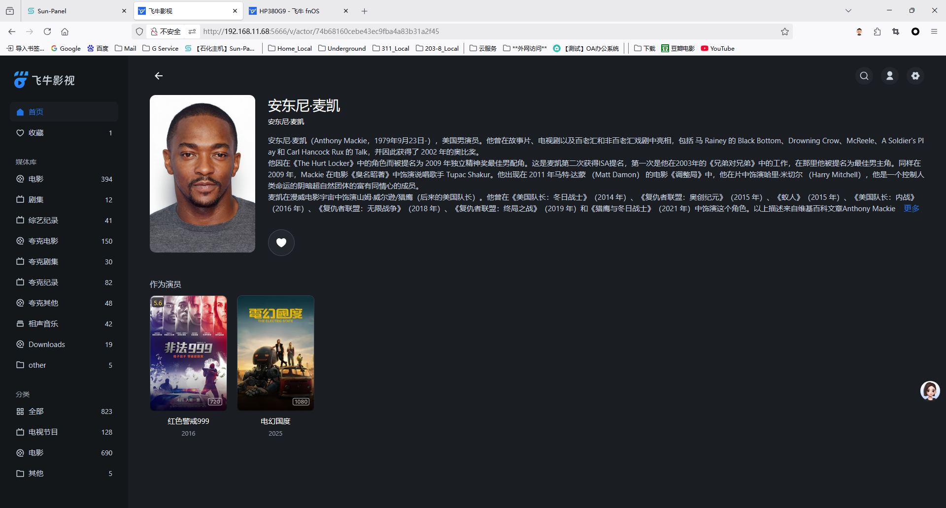Show the 全部 category
946x508 pixels.
click(64, 412)
